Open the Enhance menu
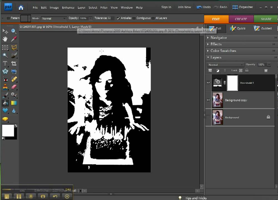The width and height of the screenshot is (278, 200). 68,7
